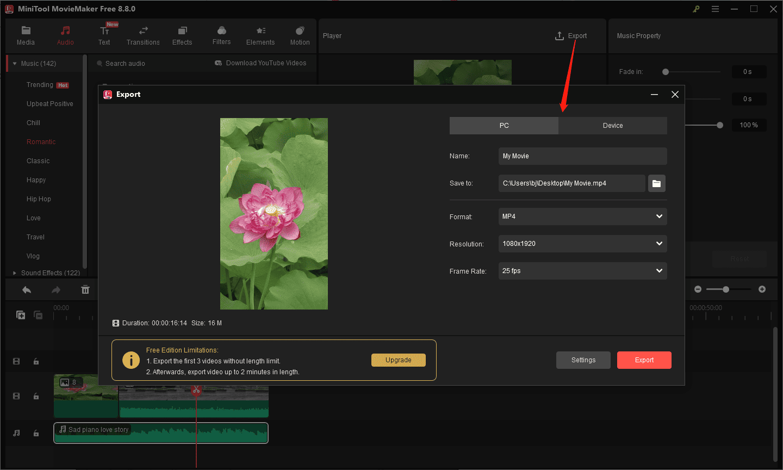This screenshot has height=470, width=783.
Task: Zoom in the timeline with the plus icon
Action: [x=762, y=289]
